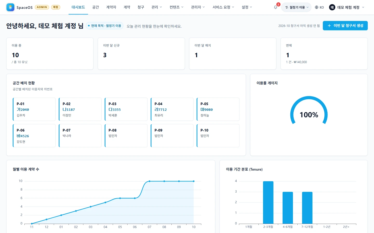This screenshot has width=374, height=233.
Task: Open the 이번 달 신규 stat card
Action: tap(141, 54)
